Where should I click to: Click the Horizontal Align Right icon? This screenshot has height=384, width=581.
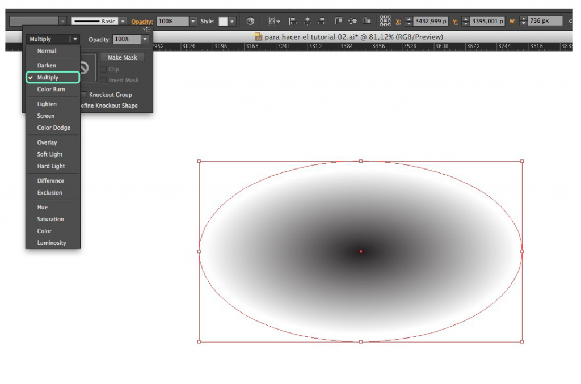click(322, 21)
